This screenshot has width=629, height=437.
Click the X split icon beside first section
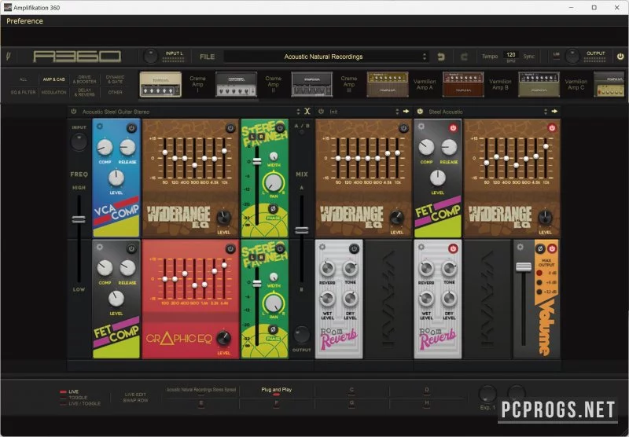click(x=307, y=112)
